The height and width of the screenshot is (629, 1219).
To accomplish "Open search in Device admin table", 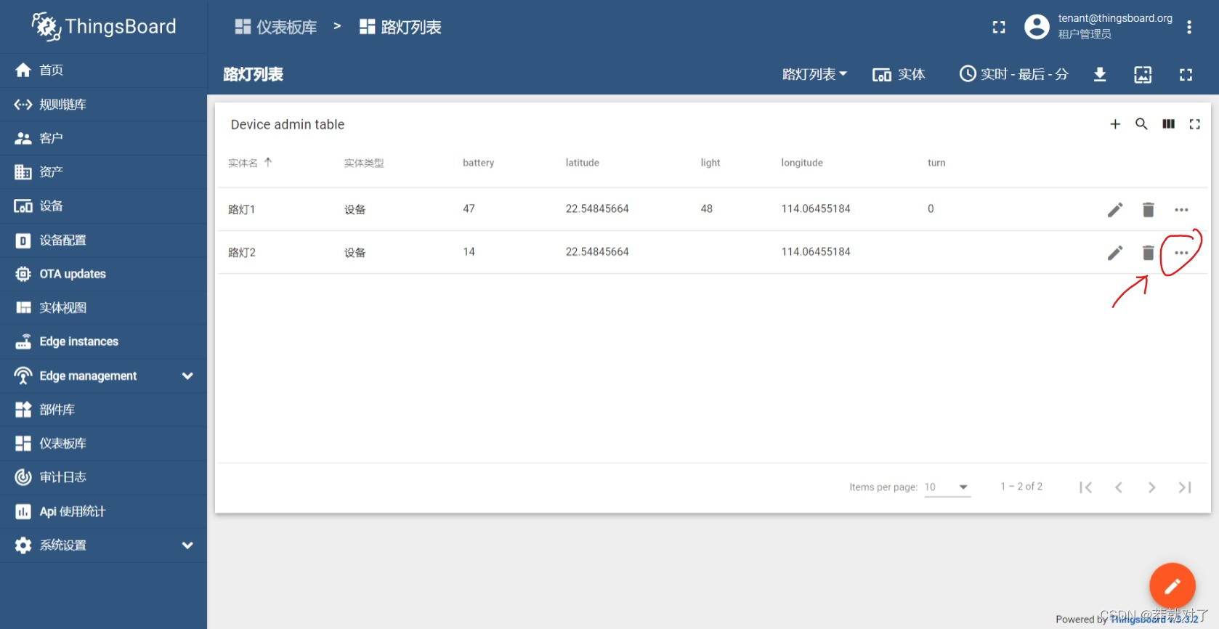I will (1141, 124).
